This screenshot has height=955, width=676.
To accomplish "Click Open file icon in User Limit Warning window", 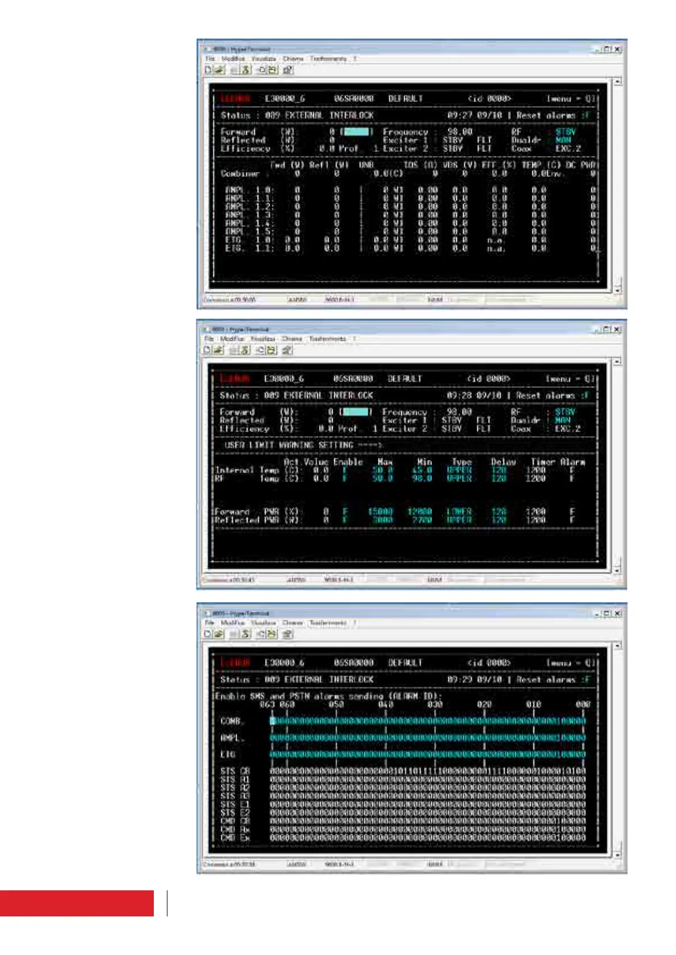I will (218, 350).
